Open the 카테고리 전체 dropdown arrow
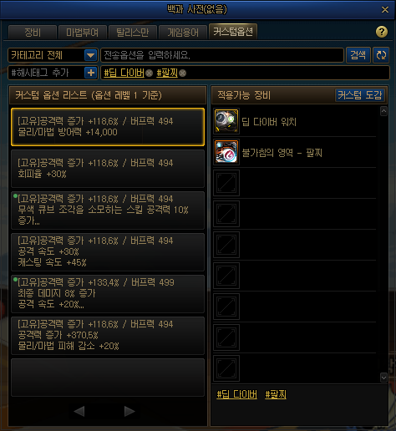 pyautogui.click(x=91, y=55)
